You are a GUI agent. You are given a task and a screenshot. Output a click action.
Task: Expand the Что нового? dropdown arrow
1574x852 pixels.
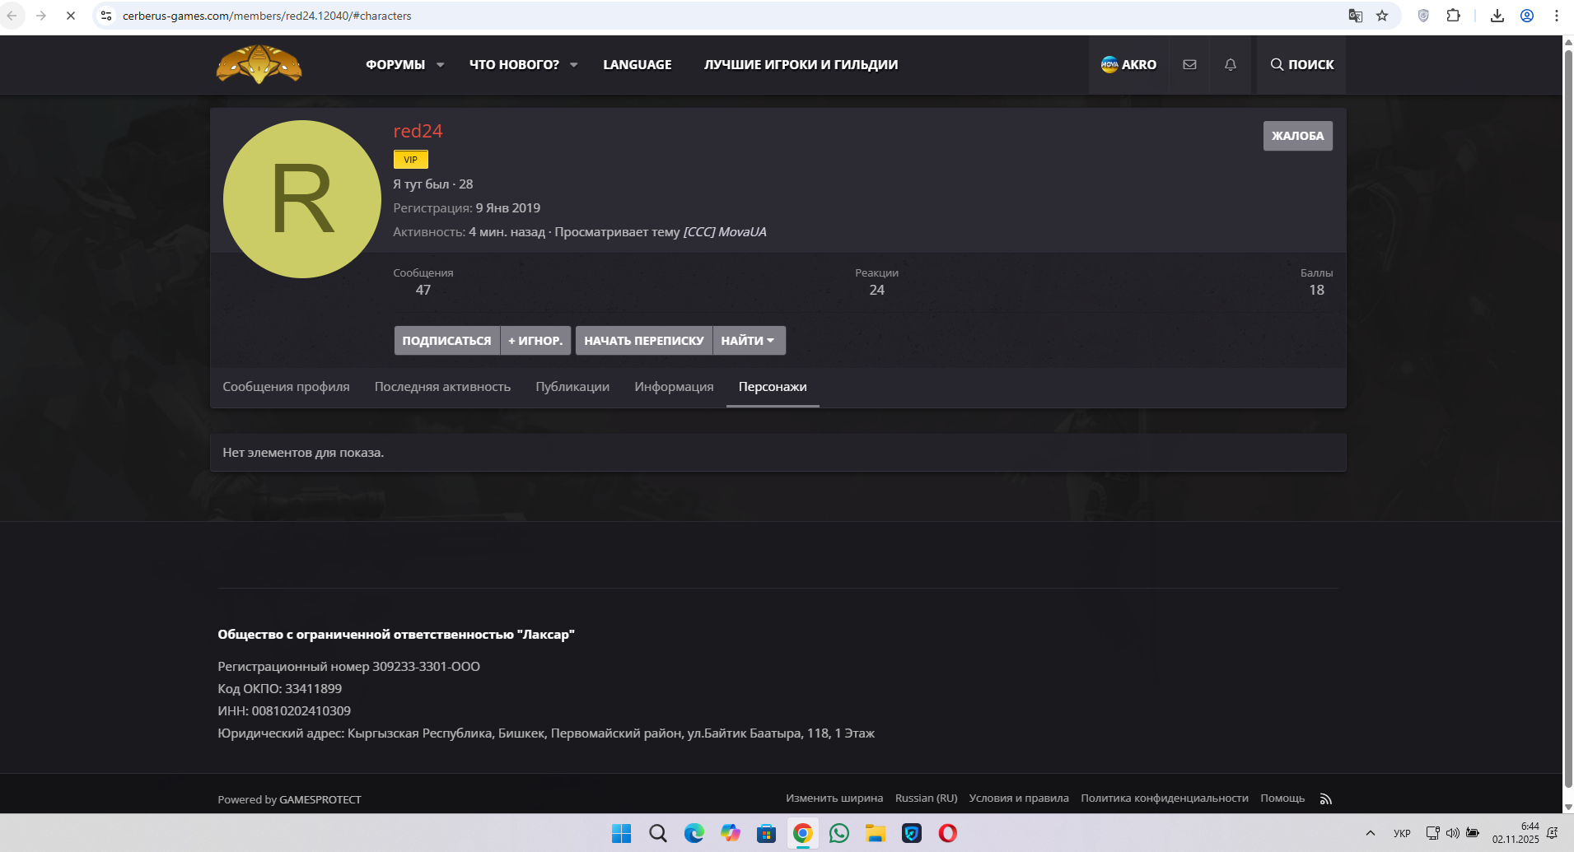coord(574,65)
